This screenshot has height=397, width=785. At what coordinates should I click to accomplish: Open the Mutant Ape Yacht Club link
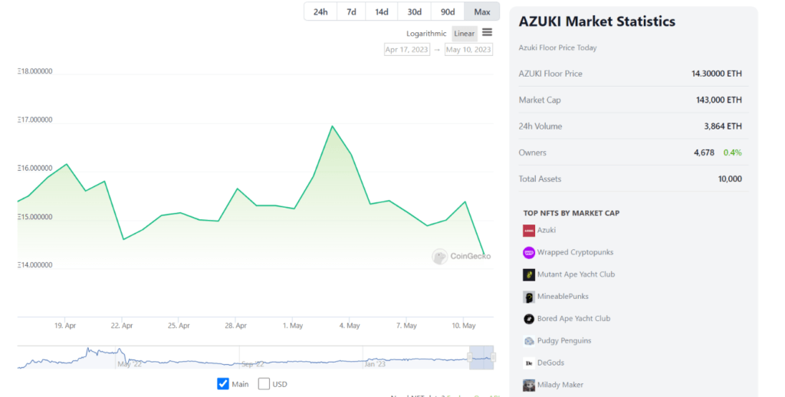tap(576, 274)
